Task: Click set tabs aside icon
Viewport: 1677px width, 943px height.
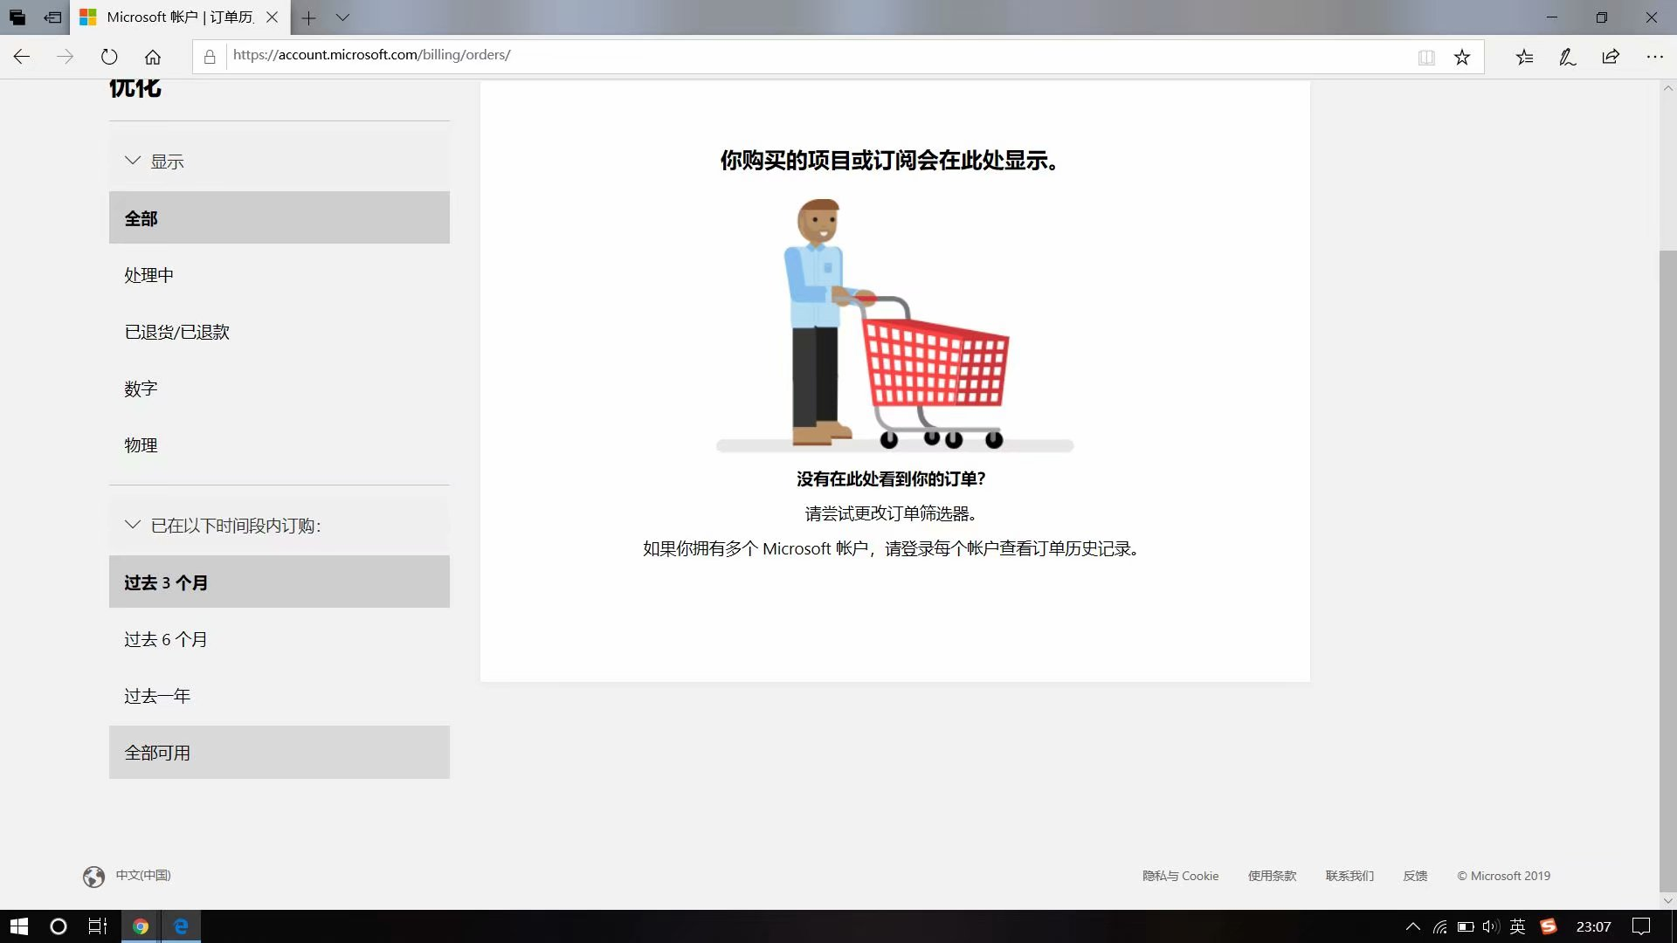Action: click(52, 17)
